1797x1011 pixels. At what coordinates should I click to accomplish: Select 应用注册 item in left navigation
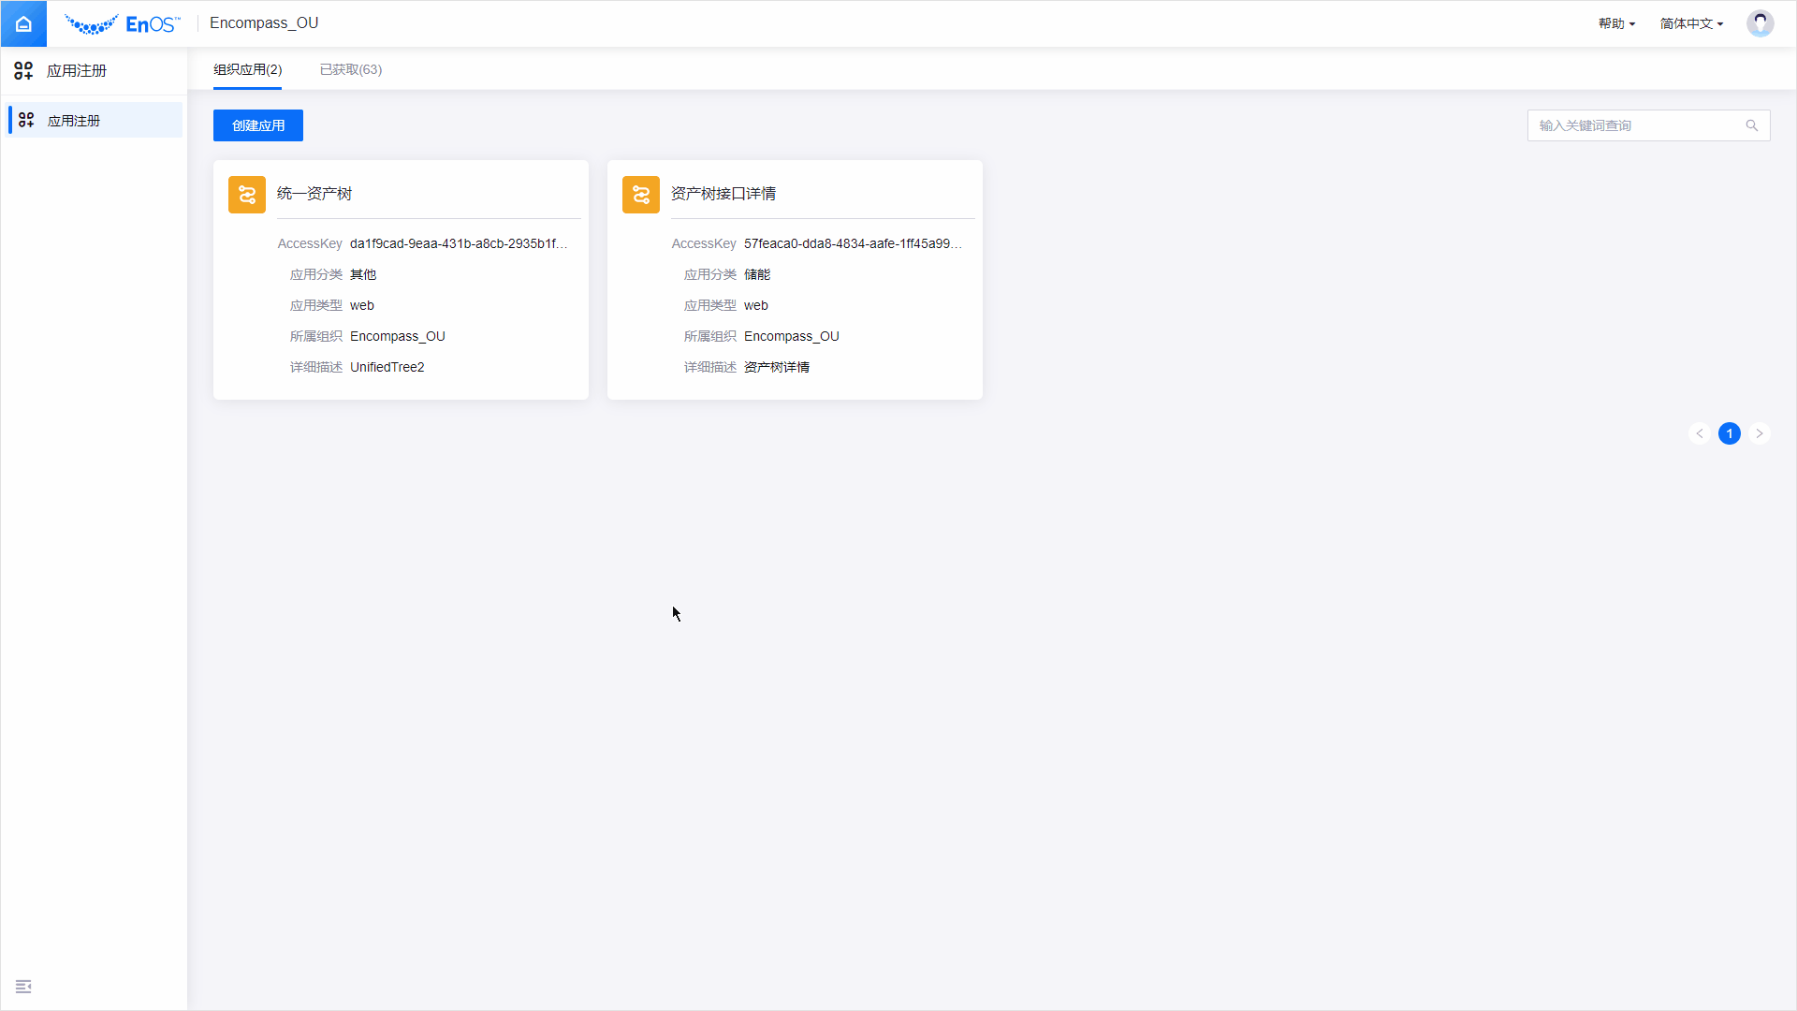click(74, 121)
